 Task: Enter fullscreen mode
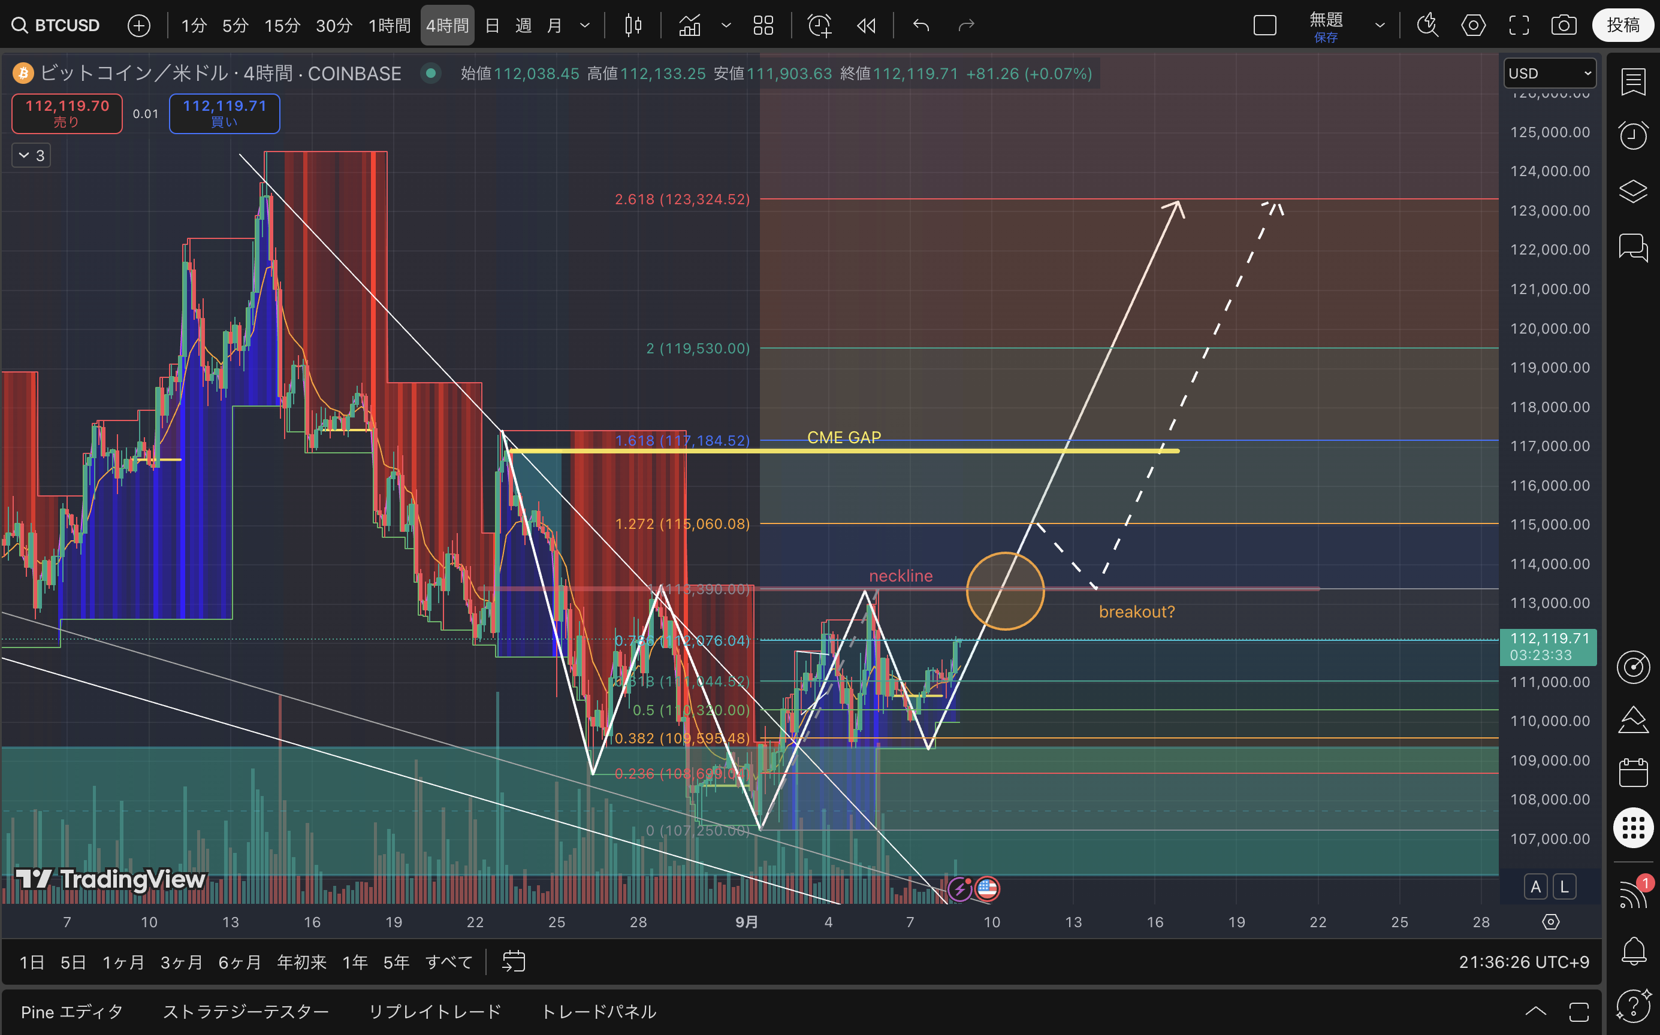point(1519,26)
